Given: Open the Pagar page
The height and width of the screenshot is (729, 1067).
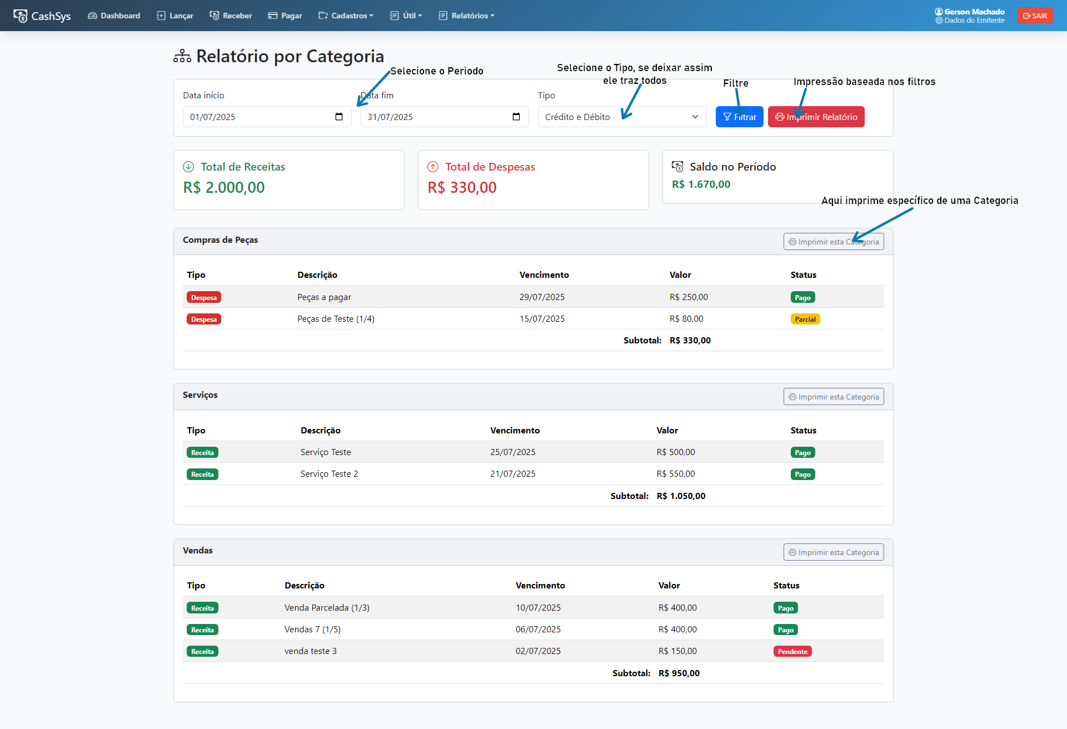Looking at the screenshot, I should (x=285, y=16).
